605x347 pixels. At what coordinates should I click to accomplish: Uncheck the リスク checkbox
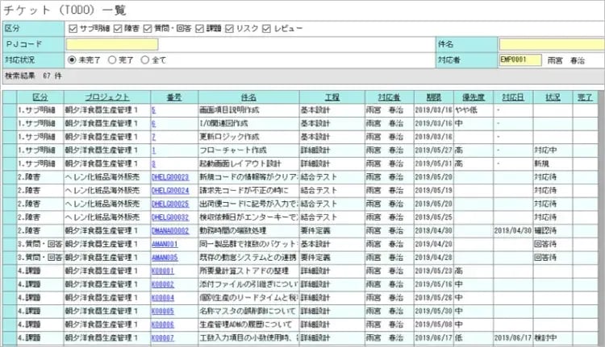pos(230,29)
